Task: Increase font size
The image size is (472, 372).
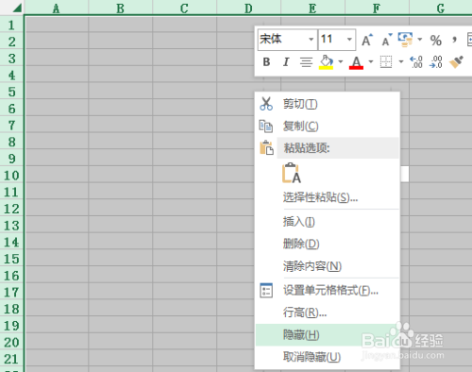Action: 367,40
